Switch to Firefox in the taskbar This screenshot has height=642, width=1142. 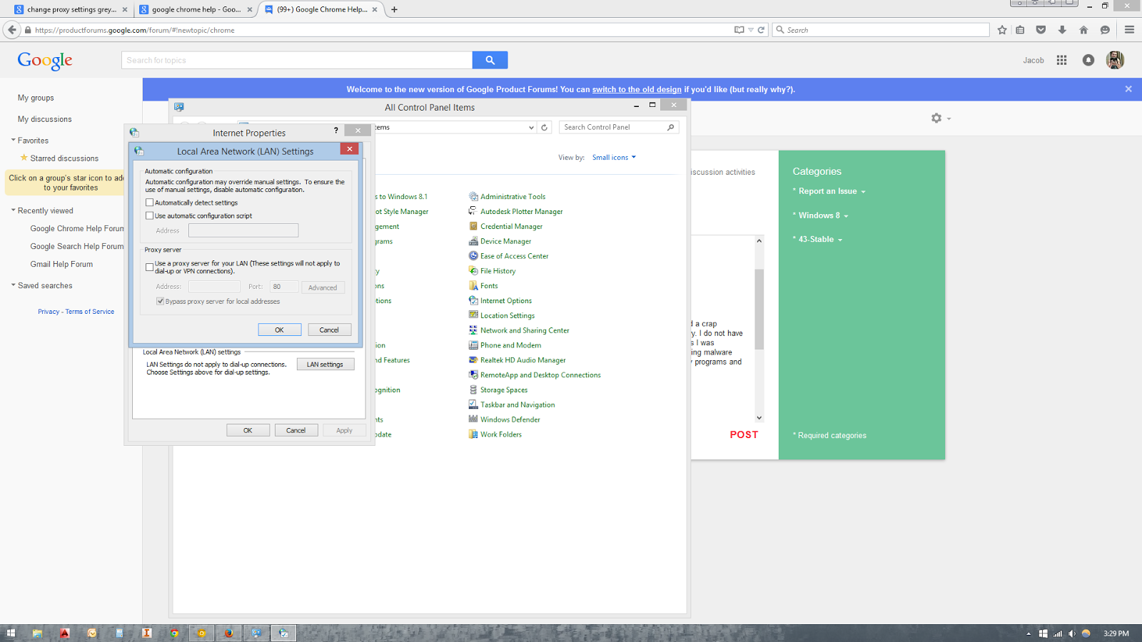228,633
